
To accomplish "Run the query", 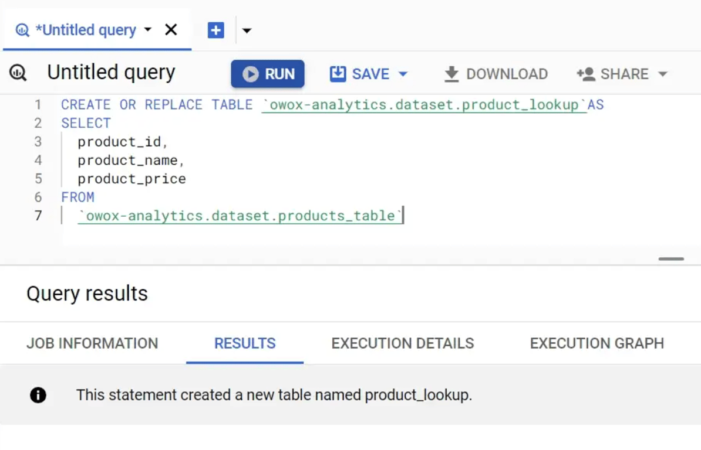I will click(268, 74).
